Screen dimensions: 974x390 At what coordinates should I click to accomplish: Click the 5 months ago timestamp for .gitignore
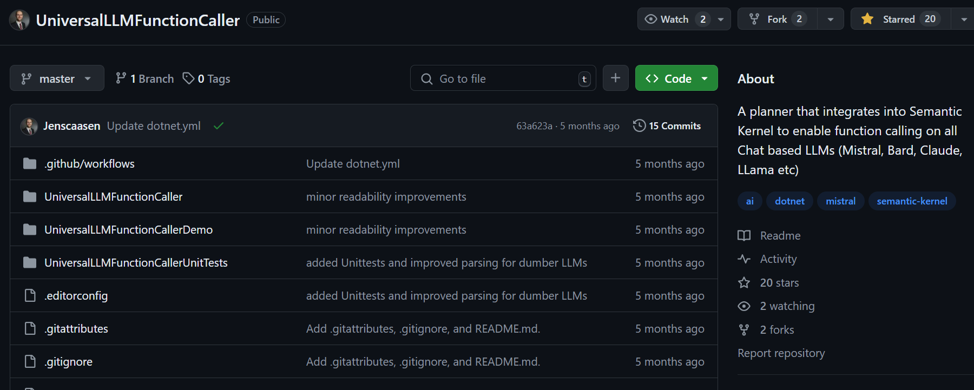pyautogui.click(x=669, y=362)
